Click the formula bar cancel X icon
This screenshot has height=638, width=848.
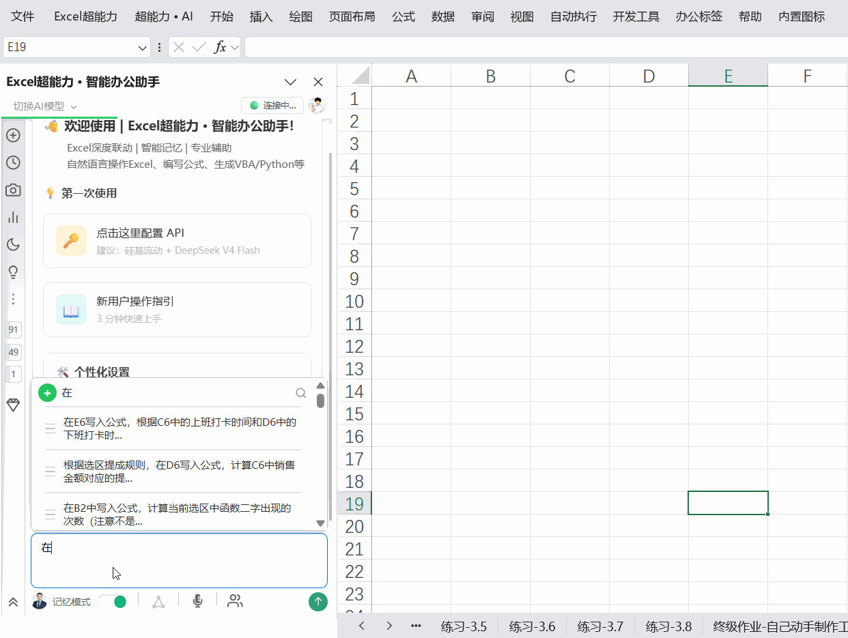point(179,47)
